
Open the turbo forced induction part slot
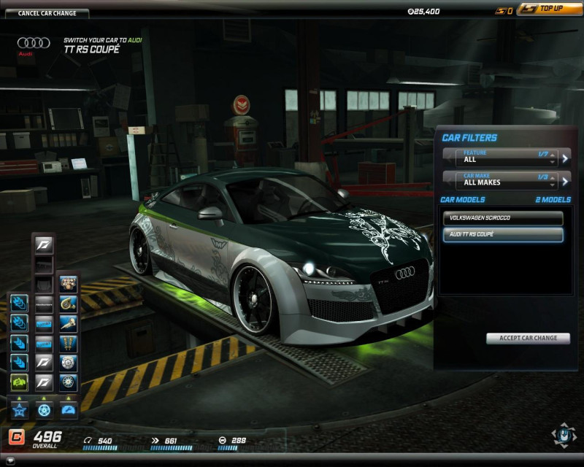pos(68,304)
